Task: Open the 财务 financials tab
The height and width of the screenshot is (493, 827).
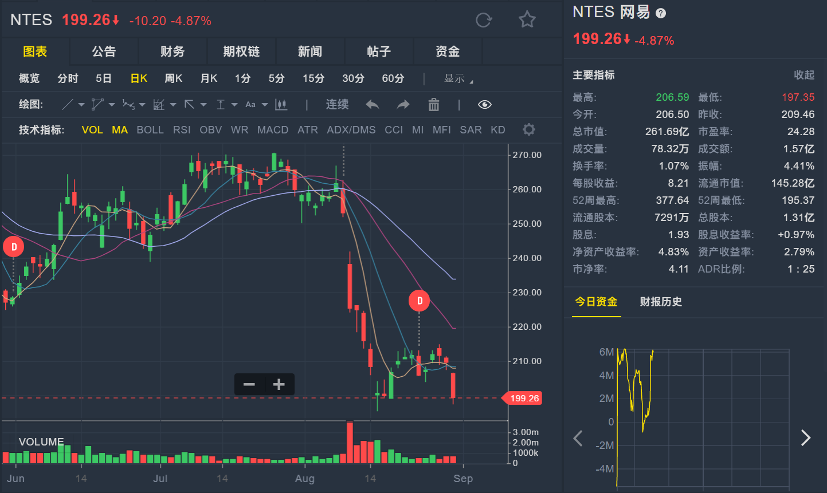Action: [x=173, y=52]
